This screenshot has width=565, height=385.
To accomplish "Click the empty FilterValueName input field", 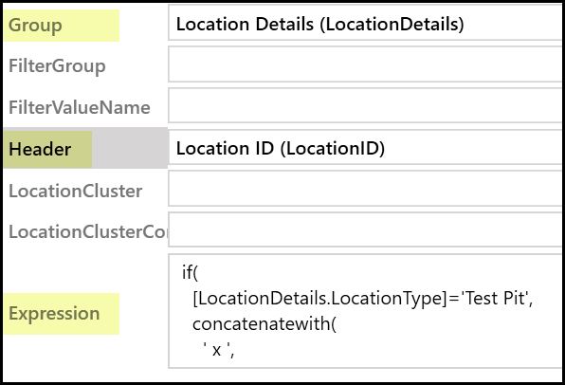I will (365, 105).
